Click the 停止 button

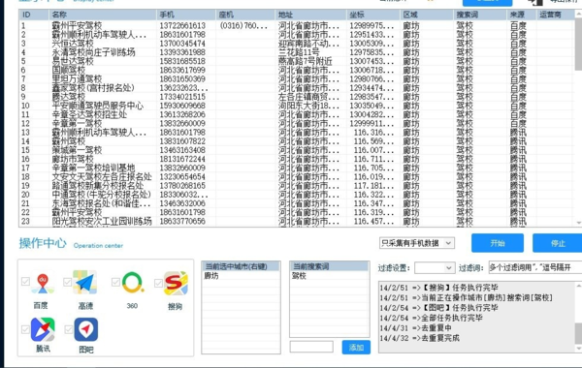[x=557, y=243]
